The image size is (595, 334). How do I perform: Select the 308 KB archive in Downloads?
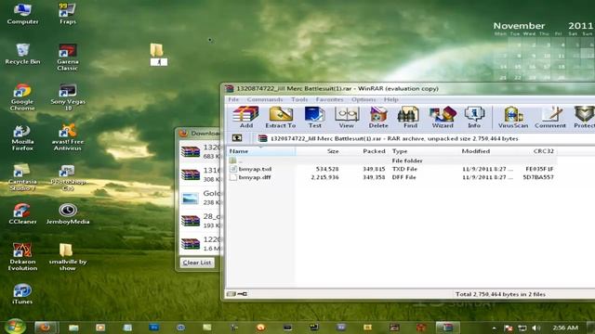coord(201,174)
